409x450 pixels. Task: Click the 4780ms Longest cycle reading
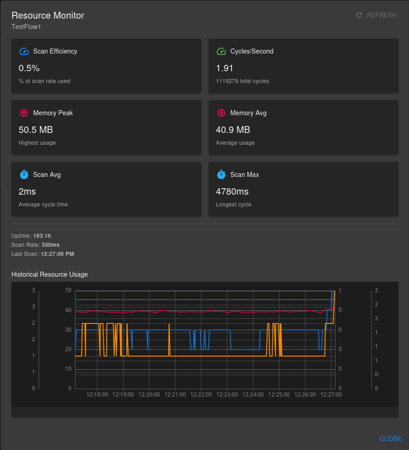(233, 191)
